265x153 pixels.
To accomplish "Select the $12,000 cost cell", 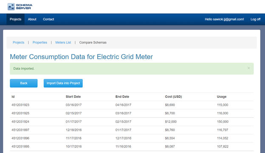I will (171, 122).
